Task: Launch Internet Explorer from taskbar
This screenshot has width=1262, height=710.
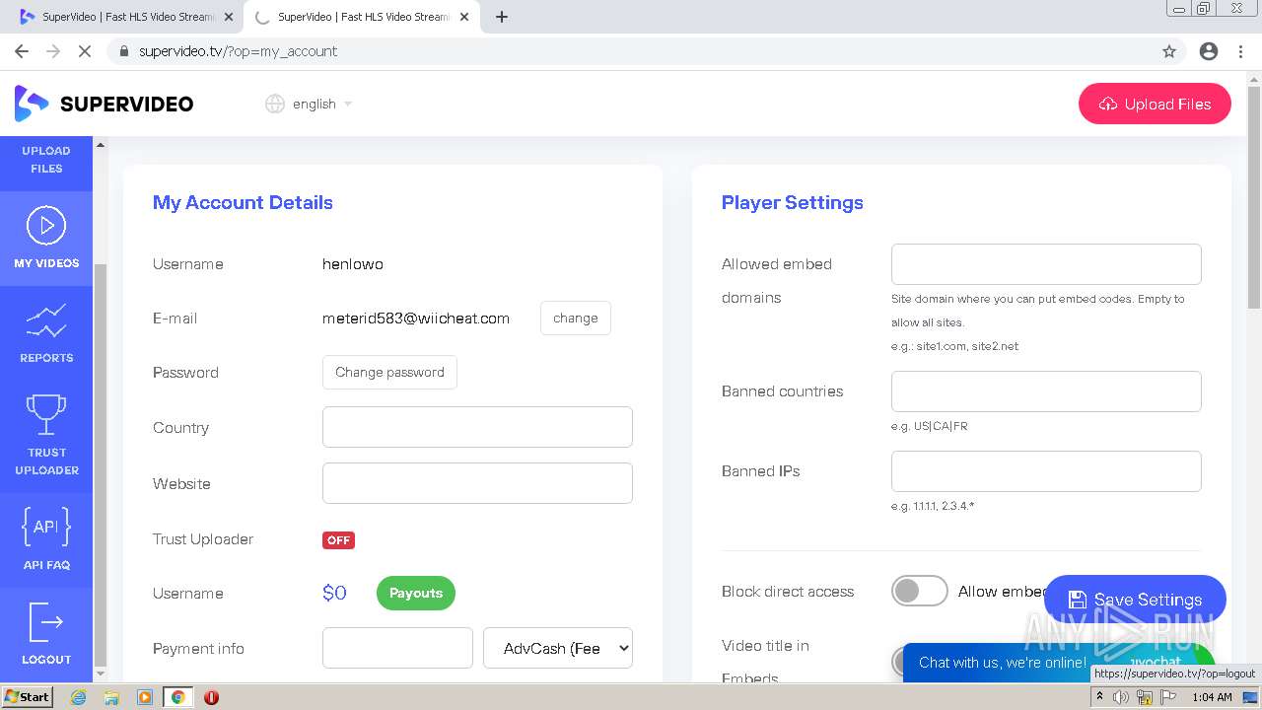Action: tap(79, 697)
